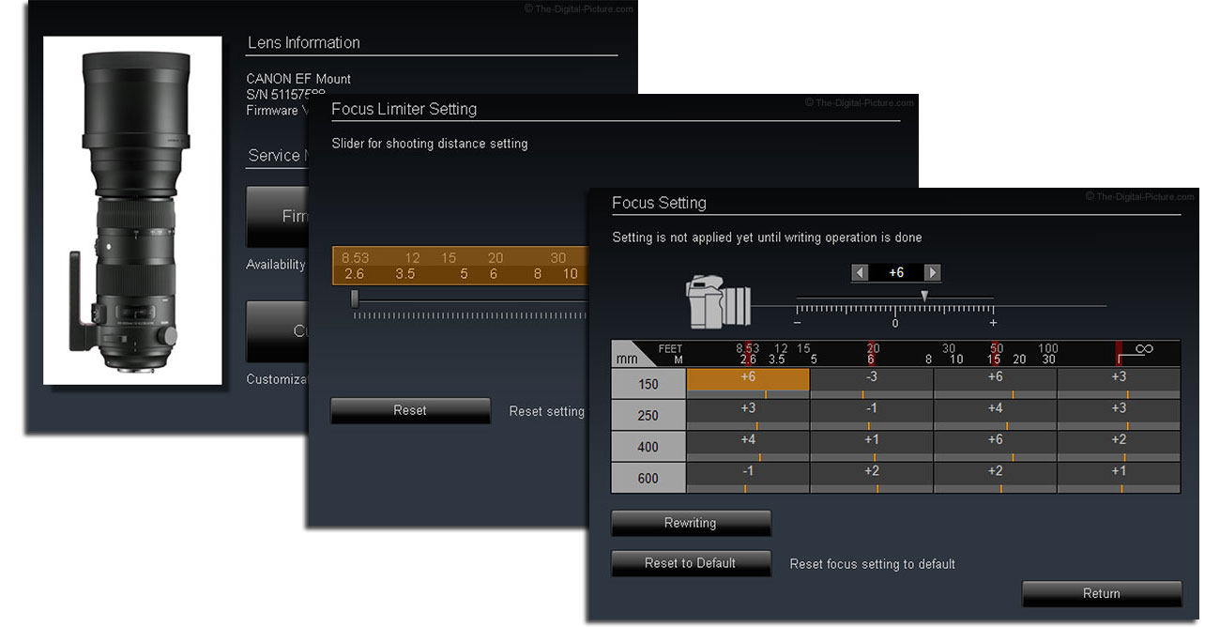Viewport: 1220px width, 627px height.
Task: Decrease focus value with left arrow
Action: click(859, 272)
